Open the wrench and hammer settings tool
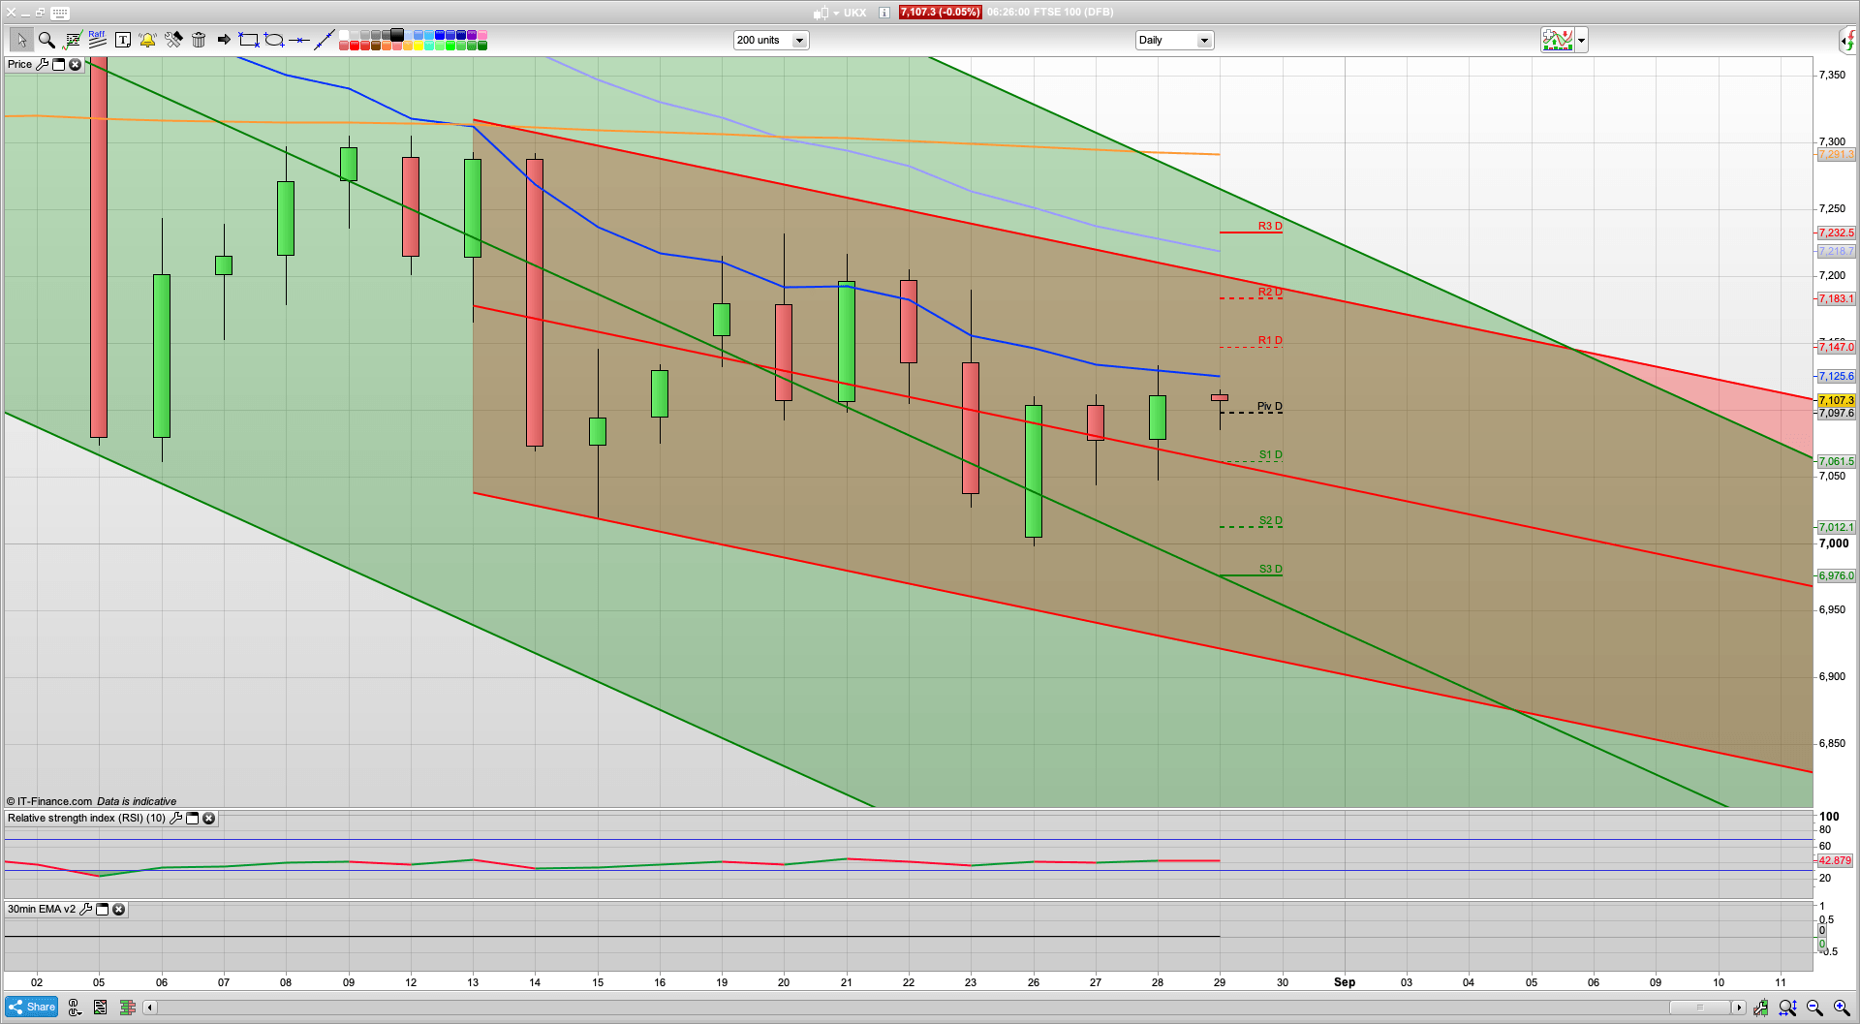This screenshot has height=1024, width=1860. click(x=173, y=40)
